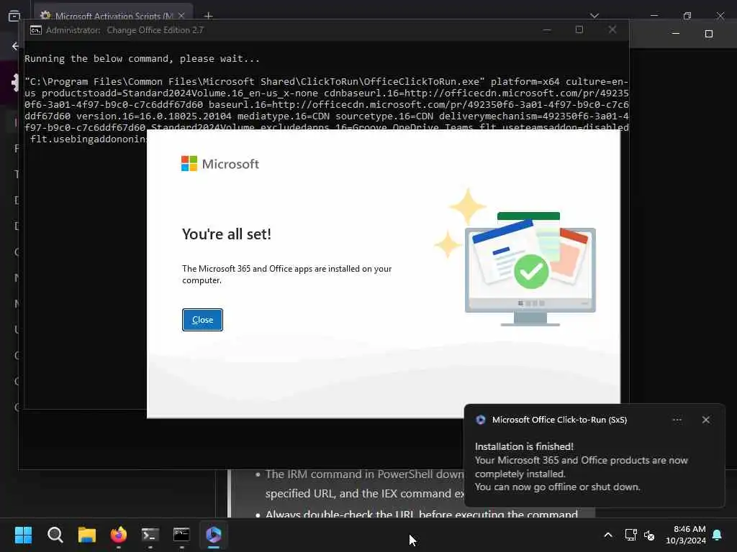Click the 'You're all set!' heading
The image size is (737, 552).
(227, 234)
